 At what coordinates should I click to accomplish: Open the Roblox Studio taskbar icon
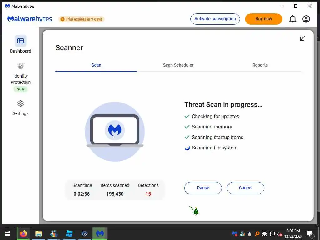point(69,234)
